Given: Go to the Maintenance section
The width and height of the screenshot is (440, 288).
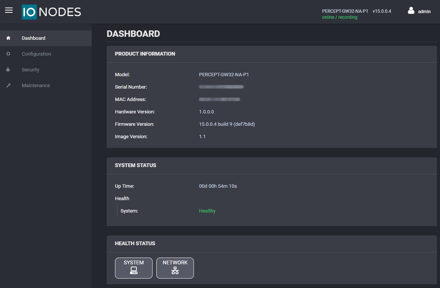Looking at the screenshot, I should [46, 85].
